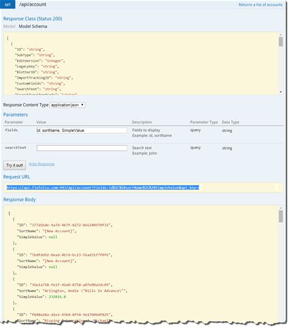The height and width of the screenshot is (329, 289).
Task: Click the response body scrollbar thumb
Action: coord(280,216)
